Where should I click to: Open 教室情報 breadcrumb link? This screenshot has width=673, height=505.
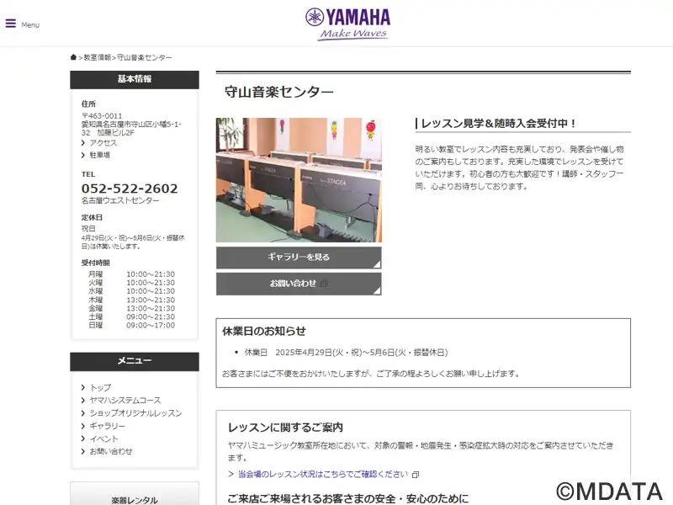[97, 57]
